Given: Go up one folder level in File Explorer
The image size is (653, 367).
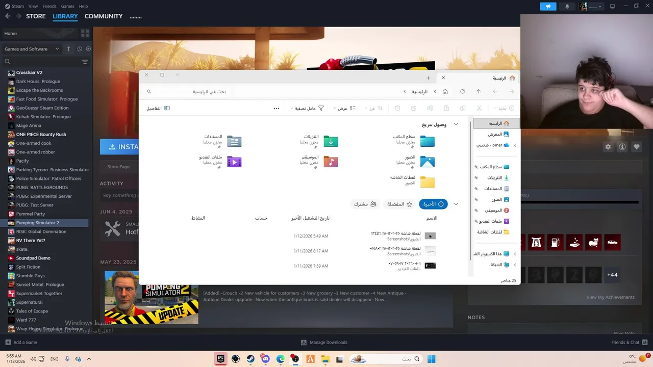Looking at the screenshot, I should click(x=479, y=92).
